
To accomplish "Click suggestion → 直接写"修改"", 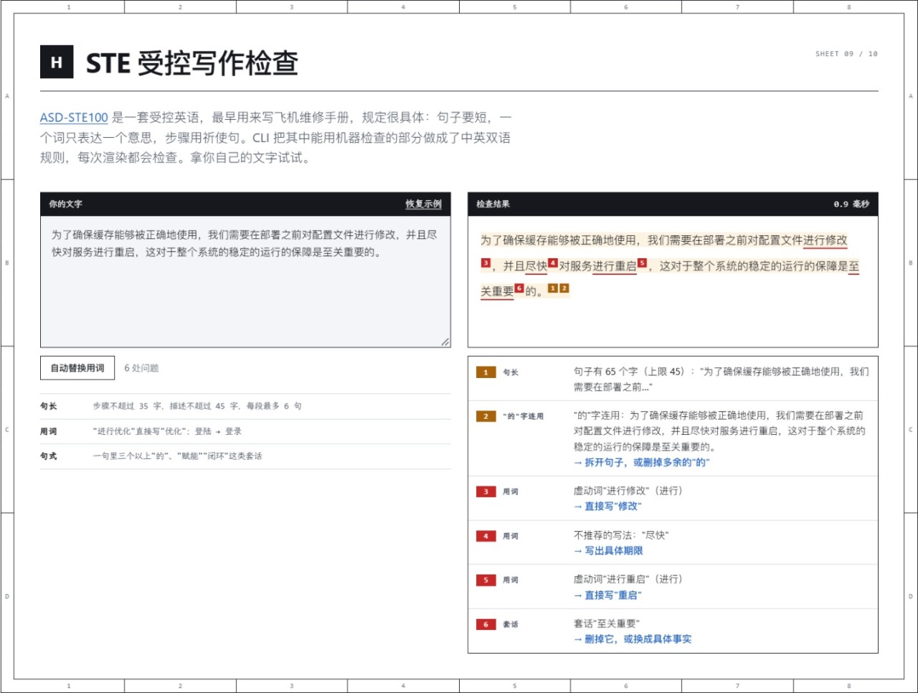I will click(607, 506).
